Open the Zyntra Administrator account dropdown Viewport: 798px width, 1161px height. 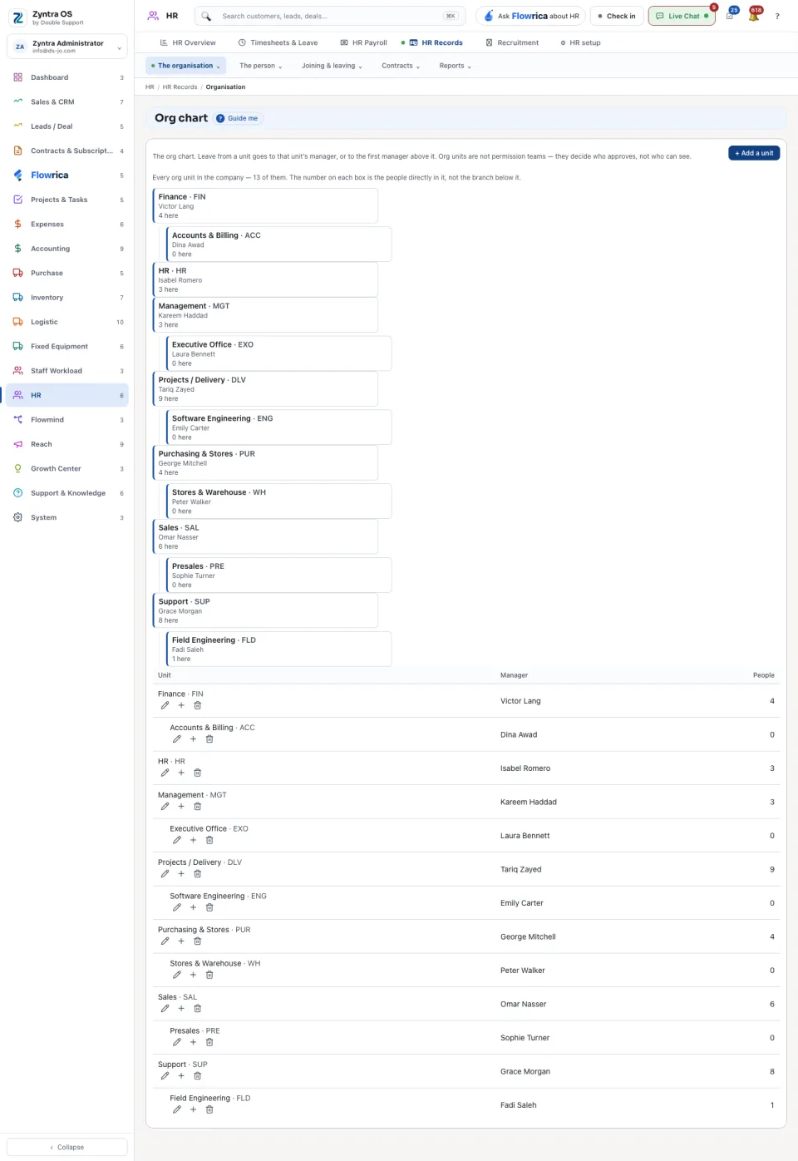pyautogui.click(x=67, y=47)
